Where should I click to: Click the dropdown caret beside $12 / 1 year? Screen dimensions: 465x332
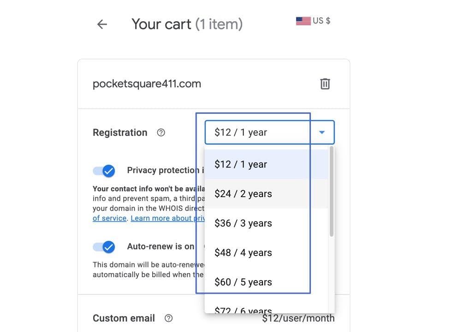(322, 132)
